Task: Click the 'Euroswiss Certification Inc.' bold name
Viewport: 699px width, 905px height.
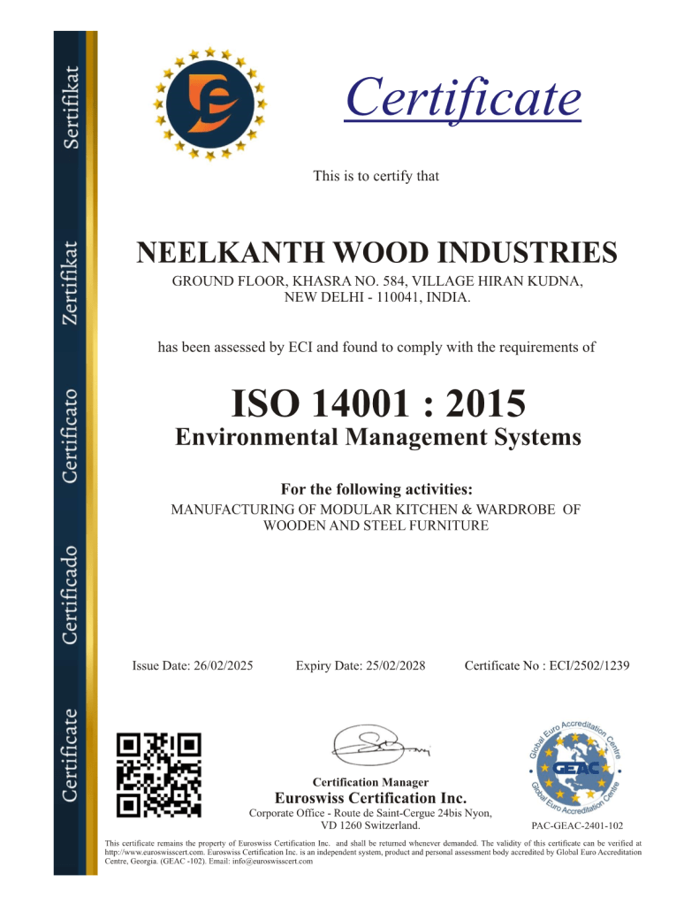Action: 370,798
